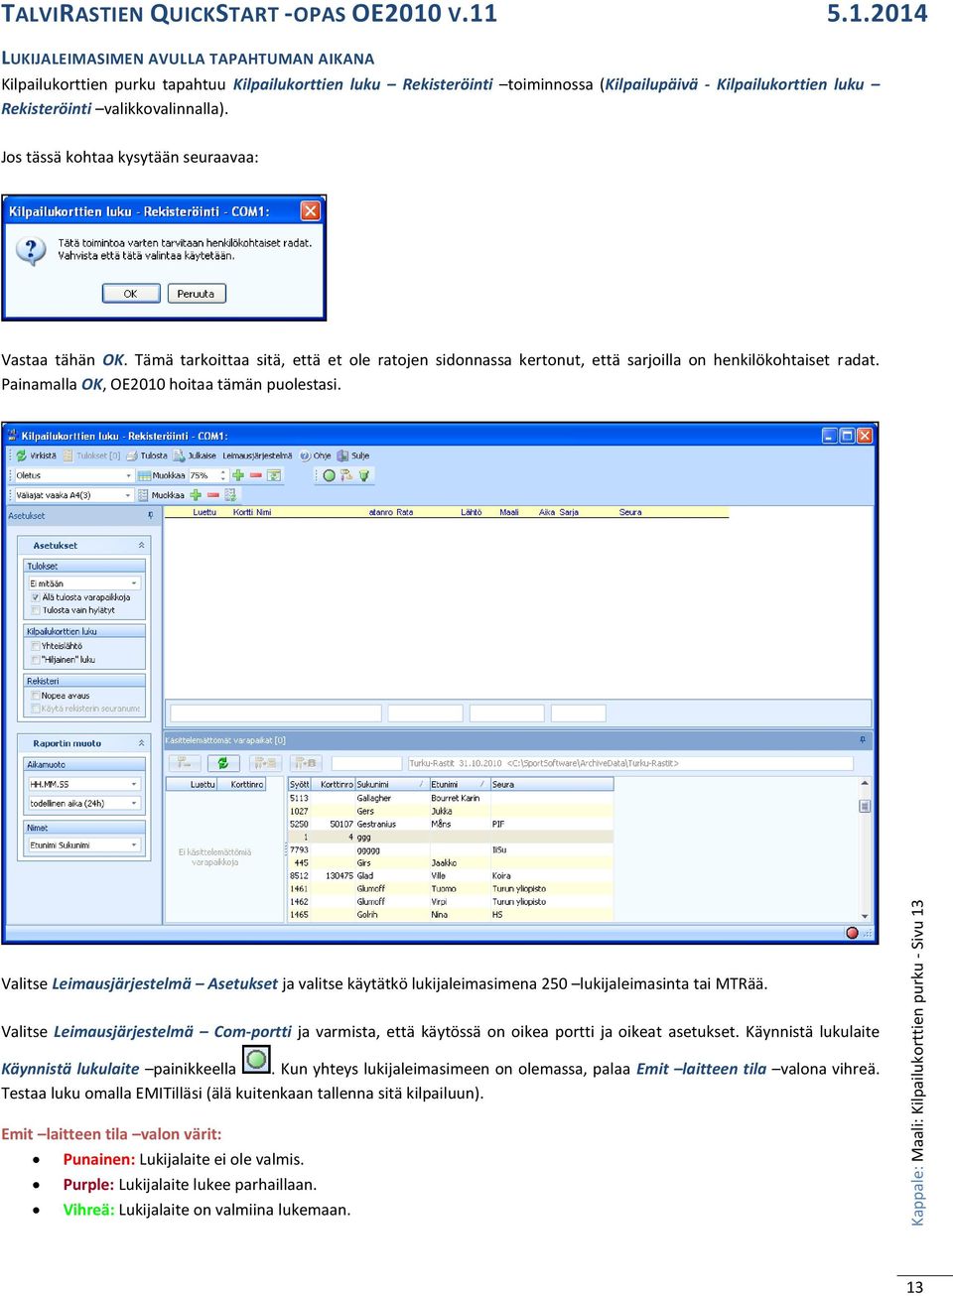This screenshot has width=953, height=1296.
Task: Click the fourth greyed icon button in lower panel
Action: click(306, 763)
